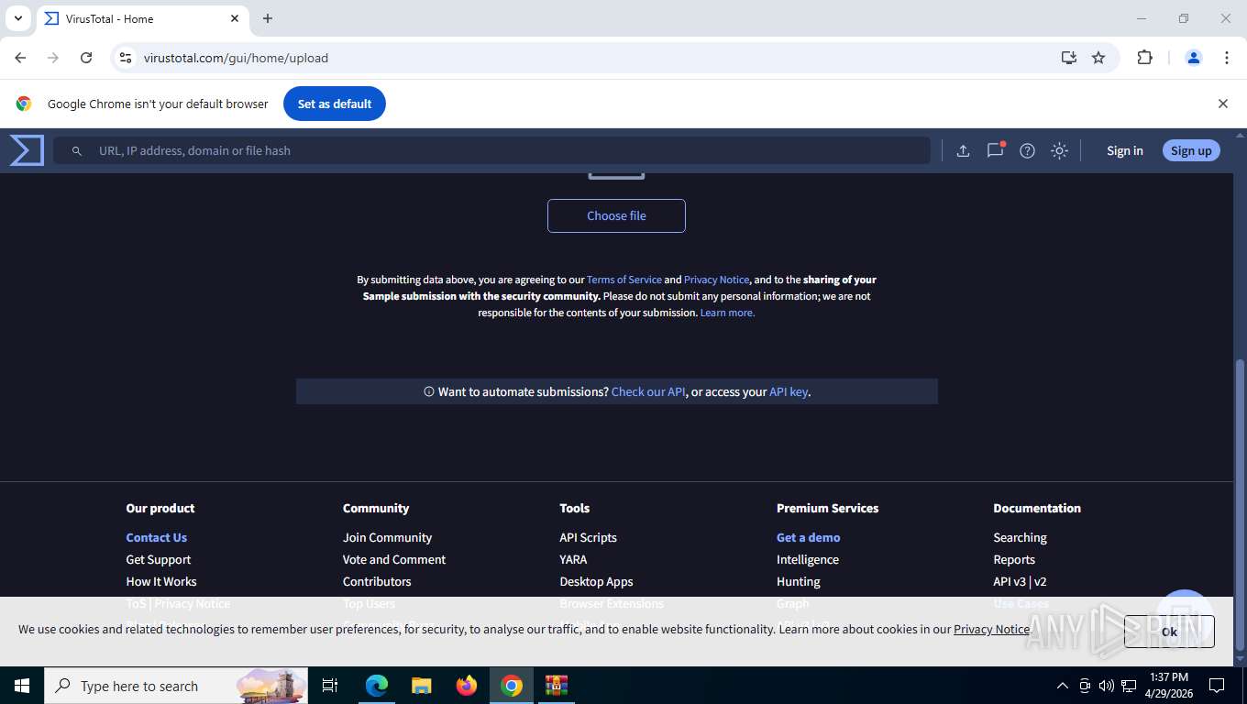Open the Learn more link
Viewport: 1247px width, 704px height.
click(x=727, y=313)
